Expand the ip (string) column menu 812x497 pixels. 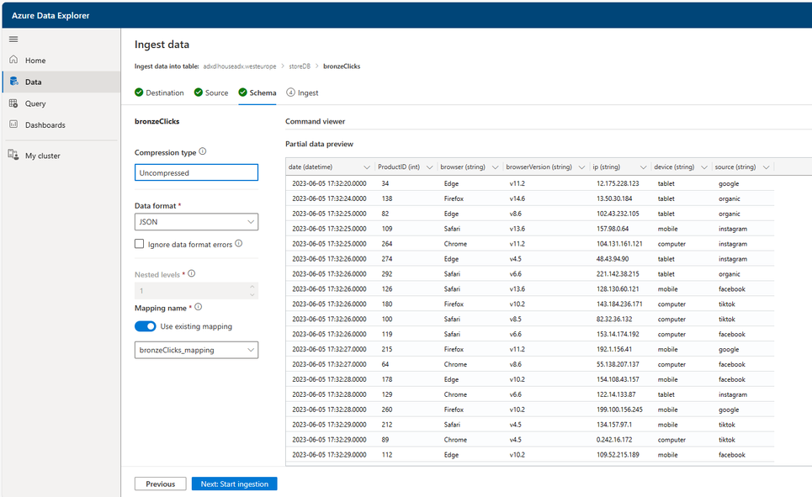(x=643, y=167)
